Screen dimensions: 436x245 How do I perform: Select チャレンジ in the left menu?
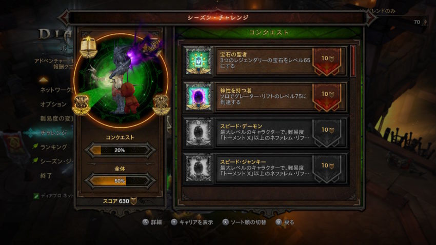click(54, 133)
